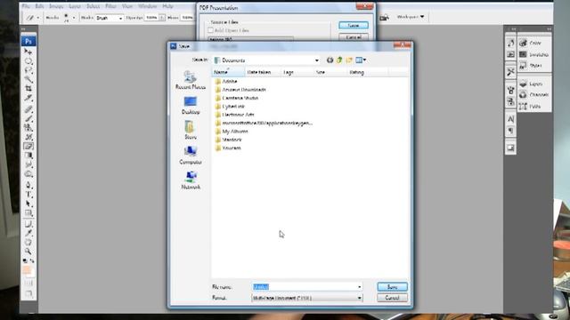Open the Filter menu

(x=110, y=6)
